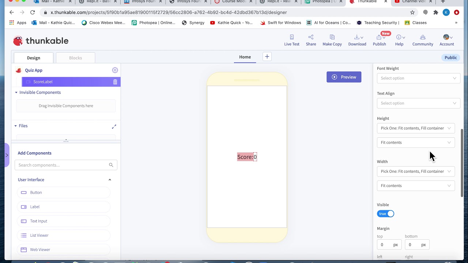Screen dimensions: 468x263
Task: Open the Height Fit contents dropdown
Action: [x=416, y=142]
